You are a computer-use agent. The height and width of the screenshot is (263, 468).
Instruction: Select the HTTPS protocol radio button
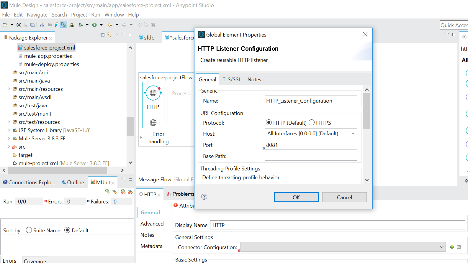[x=312, y=122]
